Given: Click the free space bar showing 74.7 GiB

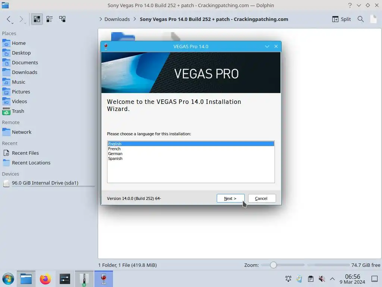Looking at the screenshot, I should [328, 265].
